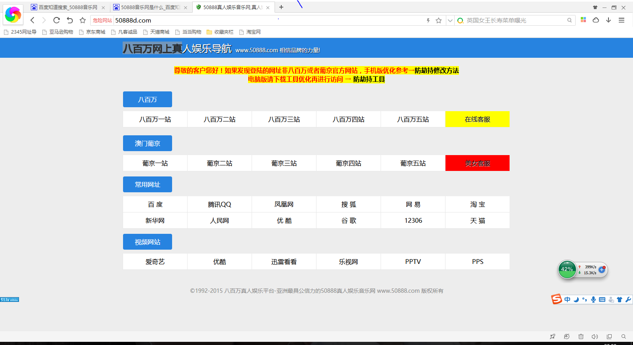Click the Sogou S logo icon
Screen dimensions: 633x345
click(x=557, y=299)
